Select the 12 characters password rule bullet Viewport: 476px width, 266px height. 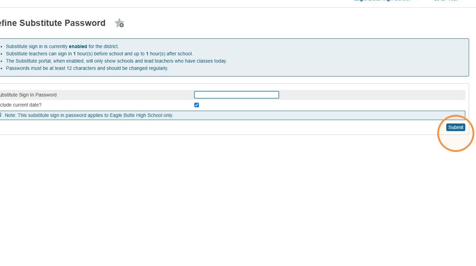click(x=87, y=68)
